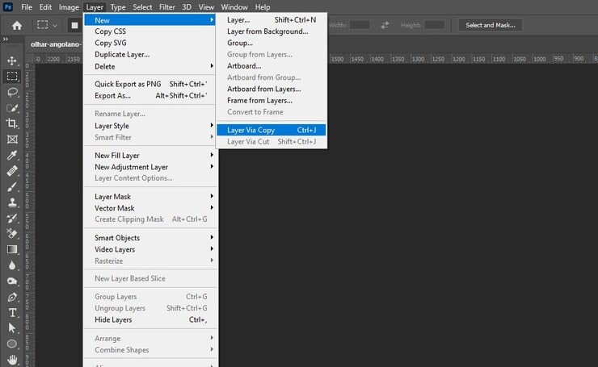Click Copy CSS in Layer menu
The image size is (598, 367).
point(150,31)
